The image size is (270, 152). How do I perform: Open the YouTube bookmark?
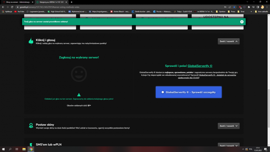19,12
